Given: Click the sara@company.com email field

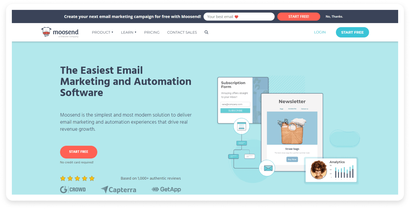Looking at the screenshot, I should point(235,104).
